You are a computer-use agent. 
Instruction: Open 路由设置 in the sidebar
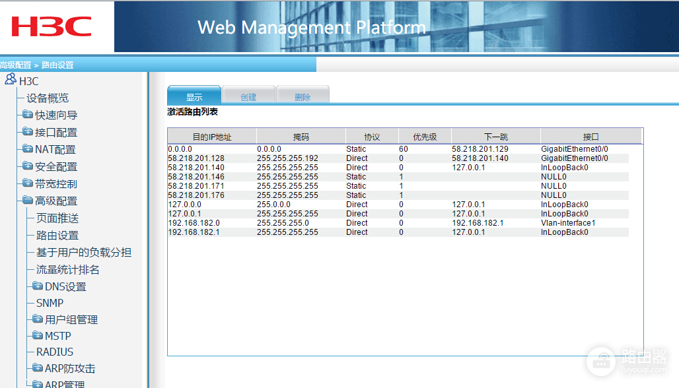[x=57, y=236]
